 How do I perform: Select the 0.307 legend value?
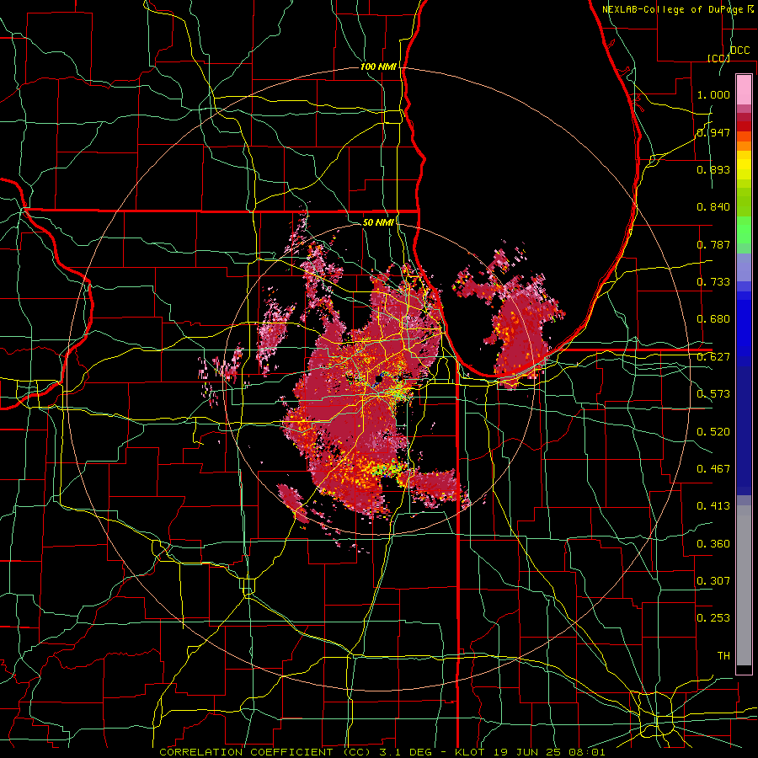(x=713, y=580)
